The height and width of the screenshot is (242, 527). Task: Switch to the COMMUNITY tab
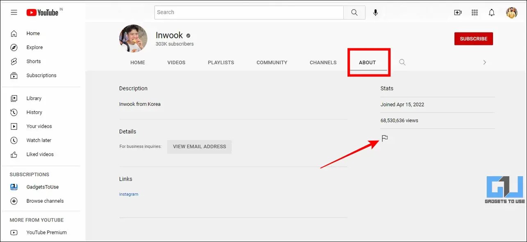pyautogui.click(x=271, y=62)
